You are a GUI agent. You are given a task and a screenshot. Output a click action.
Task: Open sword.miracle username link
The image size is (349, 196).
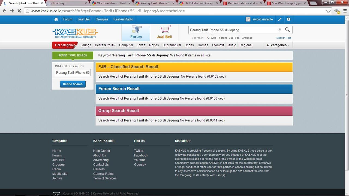click(263, 19)
